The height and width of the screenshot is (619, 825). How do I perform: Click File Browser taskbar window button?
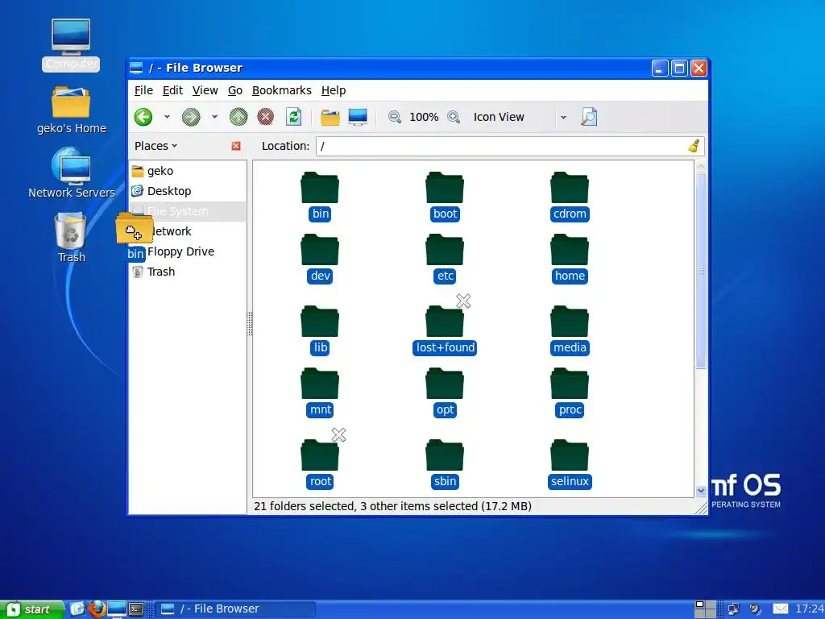point(236,609)
